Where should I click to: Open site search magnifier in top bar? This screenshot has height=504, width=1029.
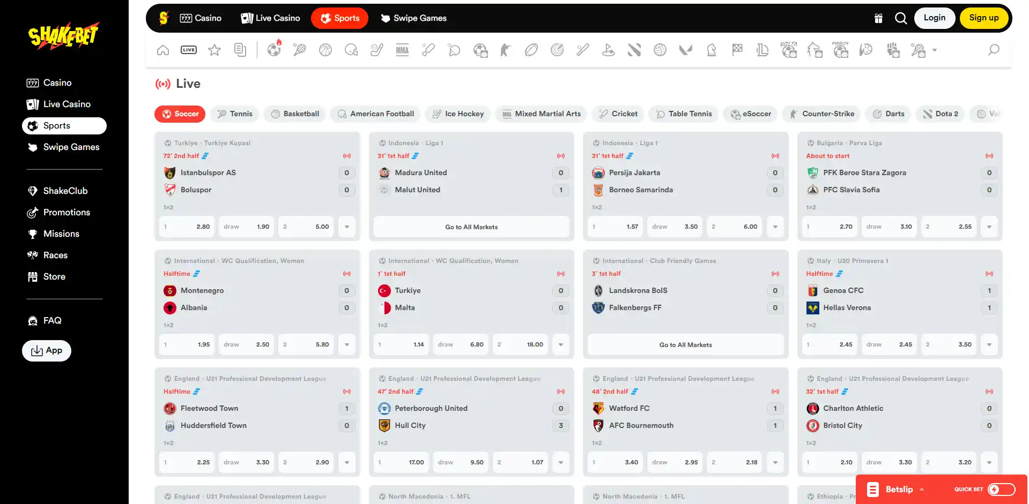[901, 18]
